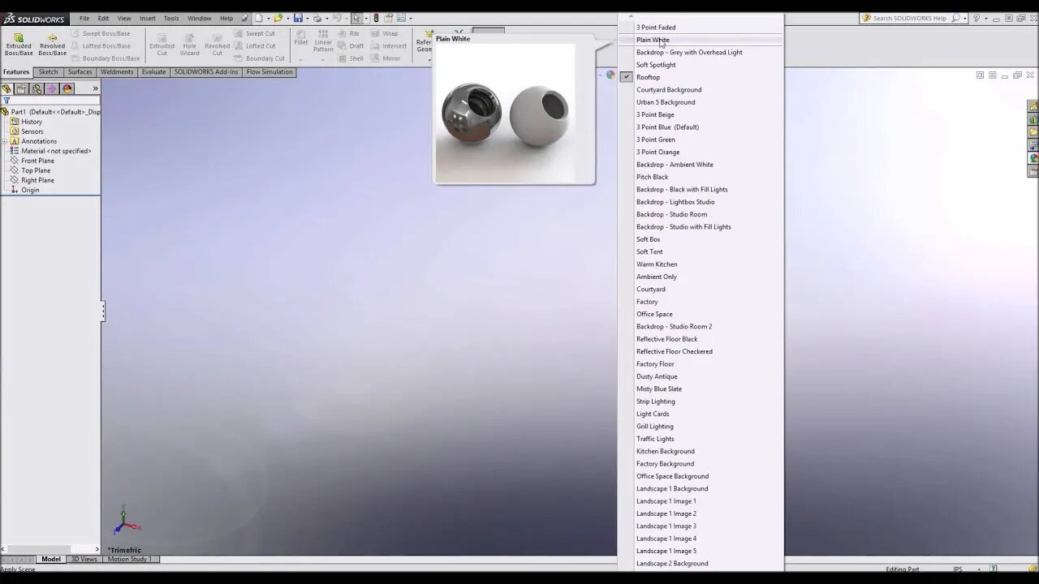Select the Extruded Cut tool
Viewport: 1039px width, 584px height.
click(162, 45)
